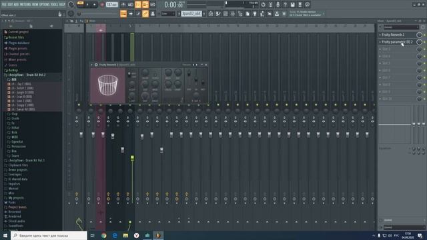Screen dimensions: 427x240
Task: Expand Plugin presets in browser
Action: point(18,49)
